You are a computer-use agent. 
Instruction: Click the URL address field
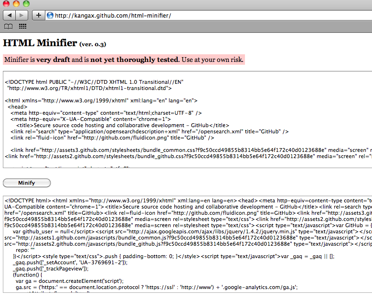[209, 15]
